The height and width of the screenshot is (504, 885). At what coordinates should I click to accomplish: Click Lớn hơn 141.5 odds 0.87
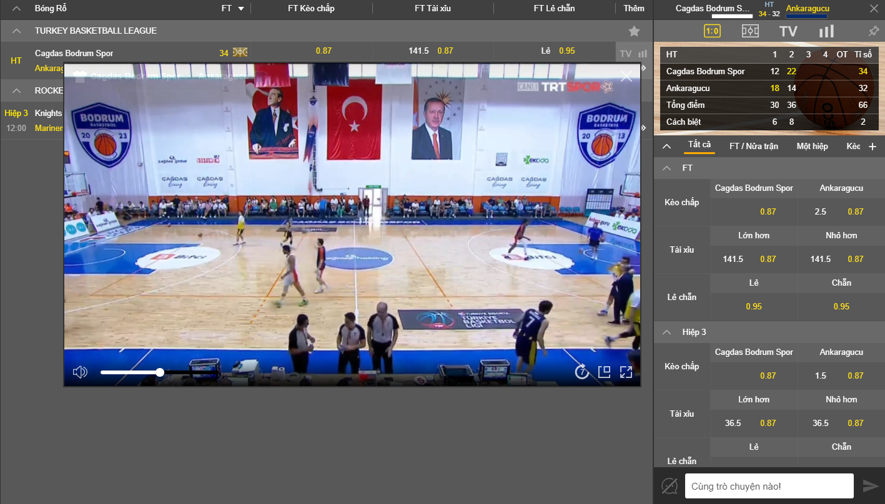point(753,259)
